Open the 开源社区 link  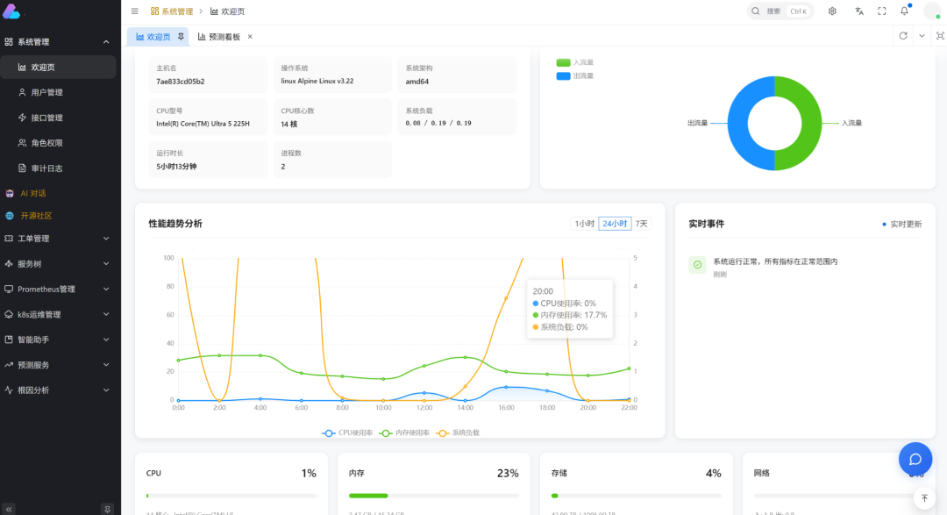(36, 216)
